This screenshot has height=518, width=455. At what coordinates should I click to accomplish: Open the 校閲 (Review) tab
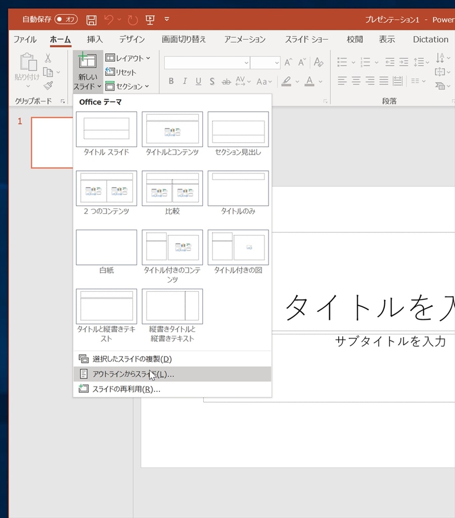click(354, 39)
